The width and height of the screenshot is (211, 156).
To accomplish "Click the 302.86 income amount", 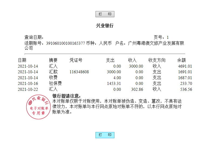I will click(x=137, y=89).
